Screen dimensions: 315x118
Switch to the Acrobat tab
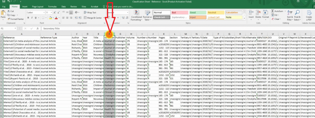pos(94,7)
